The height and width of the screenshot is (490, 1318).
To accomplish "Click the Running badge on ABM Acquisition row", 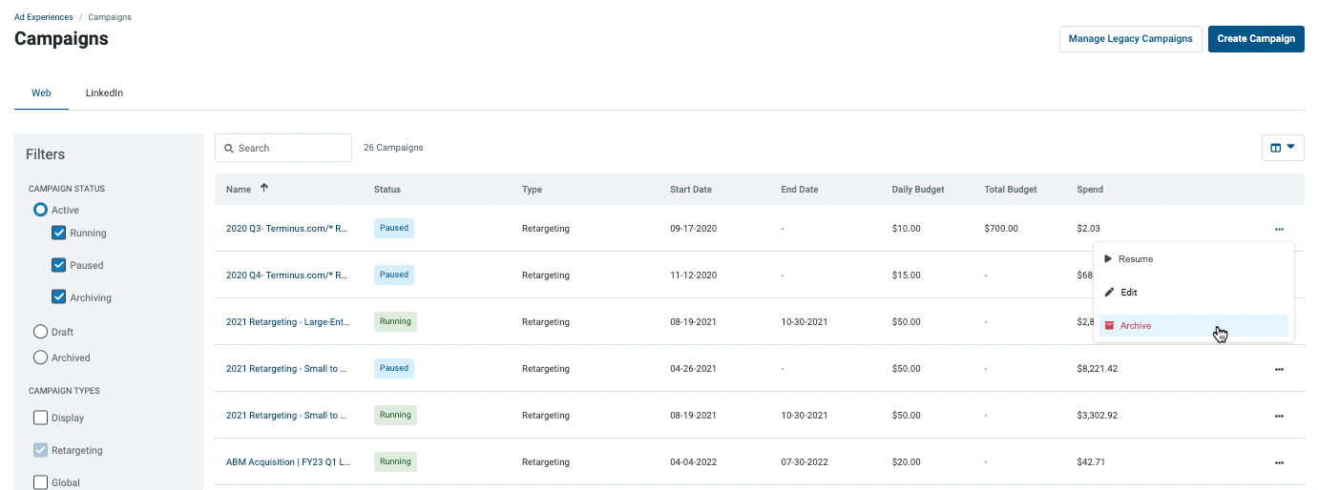I will pos(395,461).
